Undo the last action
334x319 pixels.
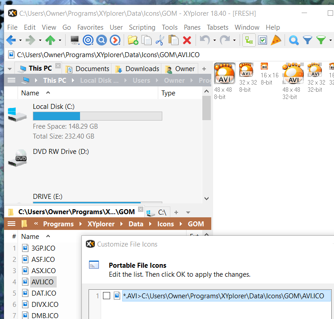[x=205, y=40]
